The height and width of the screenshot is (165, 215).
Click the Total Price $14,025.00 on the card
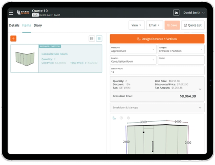[91, 63]
